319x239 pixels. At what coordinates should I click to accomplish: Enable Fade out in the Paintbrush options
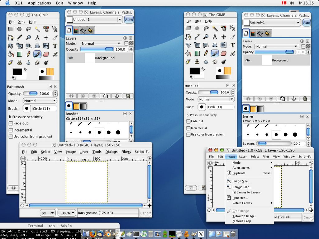11,124
